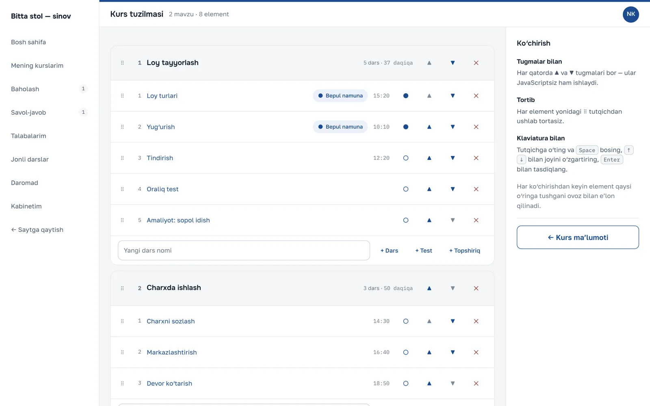Click the Bitta stol — sinov site title
This screenshot has height=406, width=650.
click(41, 16)
